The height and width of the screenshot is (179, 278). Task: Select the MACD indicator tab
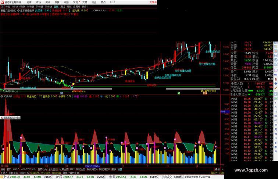pos(16,169)
